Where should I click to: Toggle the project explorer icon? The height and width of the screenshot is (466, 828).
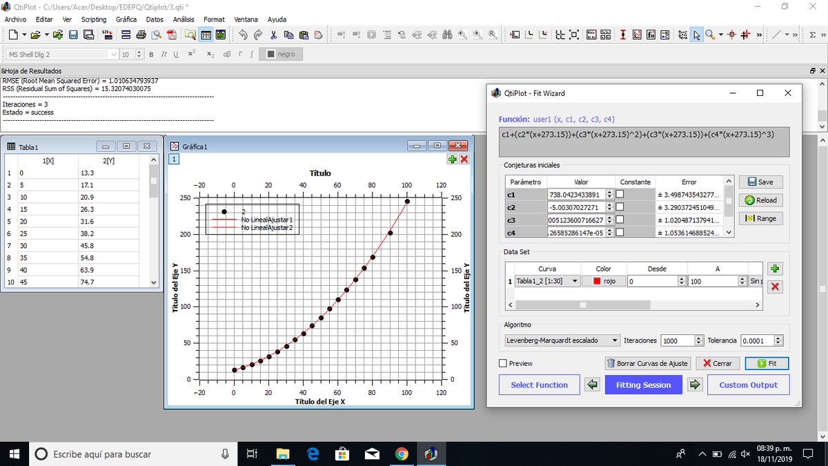(x=190, y=35)
